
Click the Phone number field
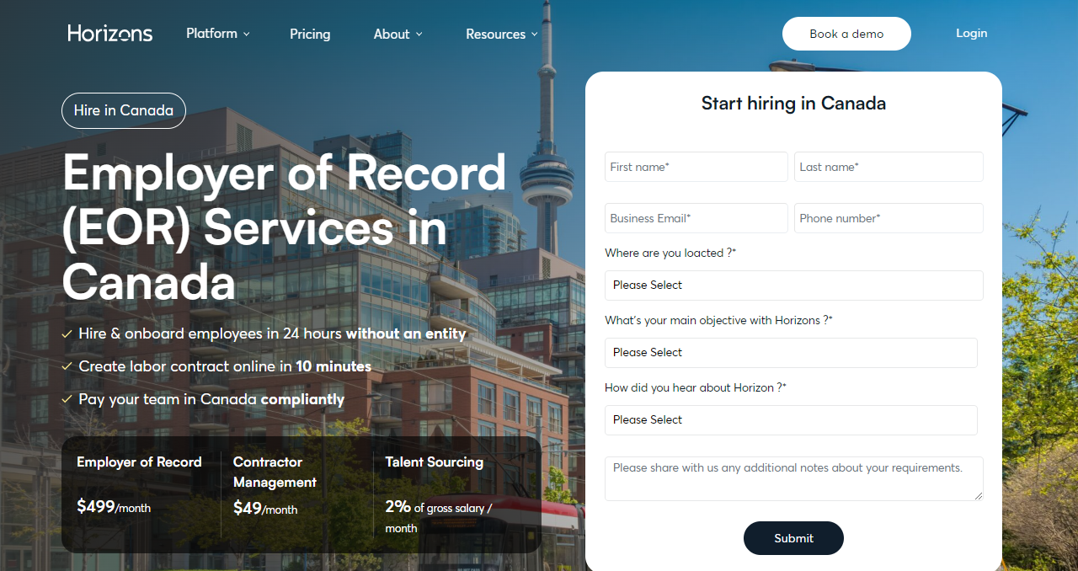point(889,218)
